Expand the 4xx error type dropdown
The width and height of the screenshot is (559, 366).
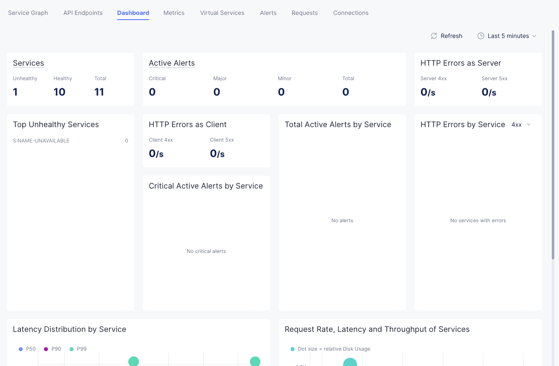[517, 125]
